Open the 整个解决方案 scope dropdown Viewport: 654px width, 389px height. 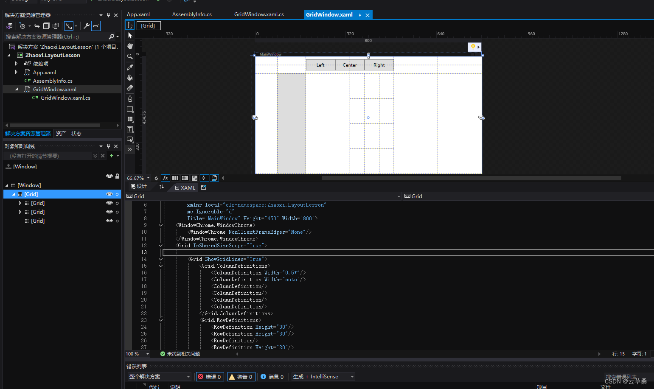(x=160, y=377)
